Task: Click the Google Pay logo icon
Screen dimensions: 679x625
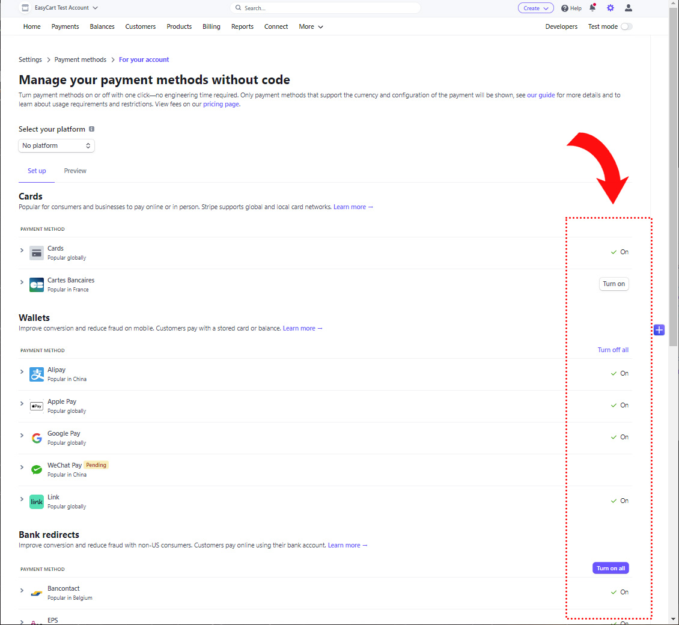Action: (x=37, y=437)
